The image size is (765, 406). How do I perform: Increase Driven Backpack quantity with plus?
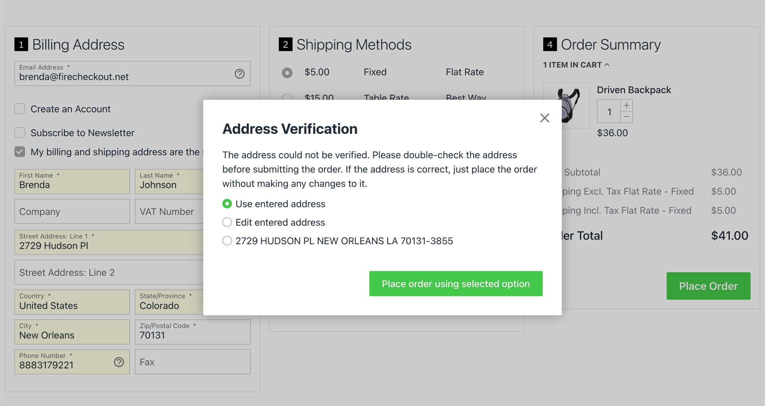coord(627,105)
